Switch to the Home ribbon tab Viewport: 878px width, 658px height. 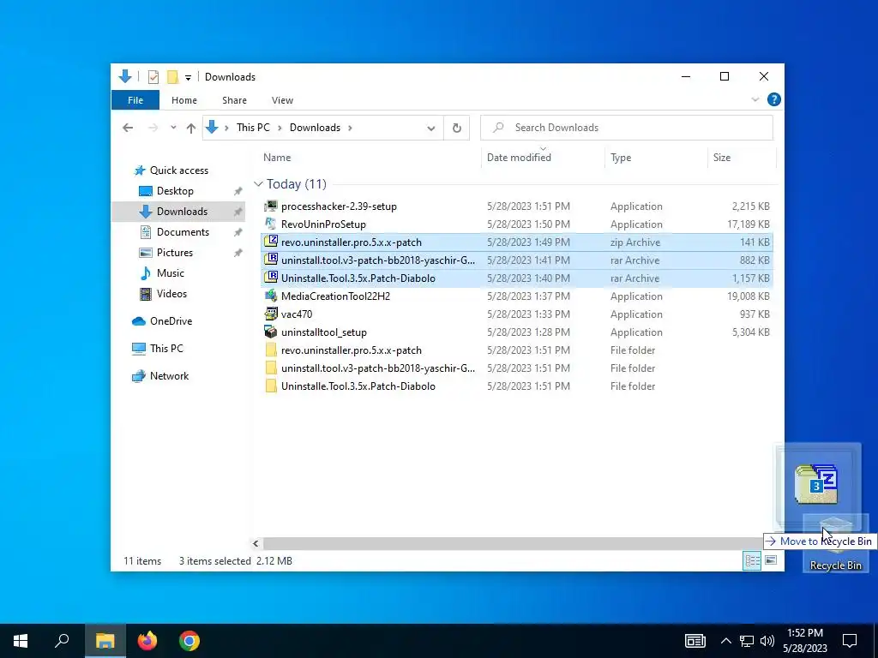[184, 100]
